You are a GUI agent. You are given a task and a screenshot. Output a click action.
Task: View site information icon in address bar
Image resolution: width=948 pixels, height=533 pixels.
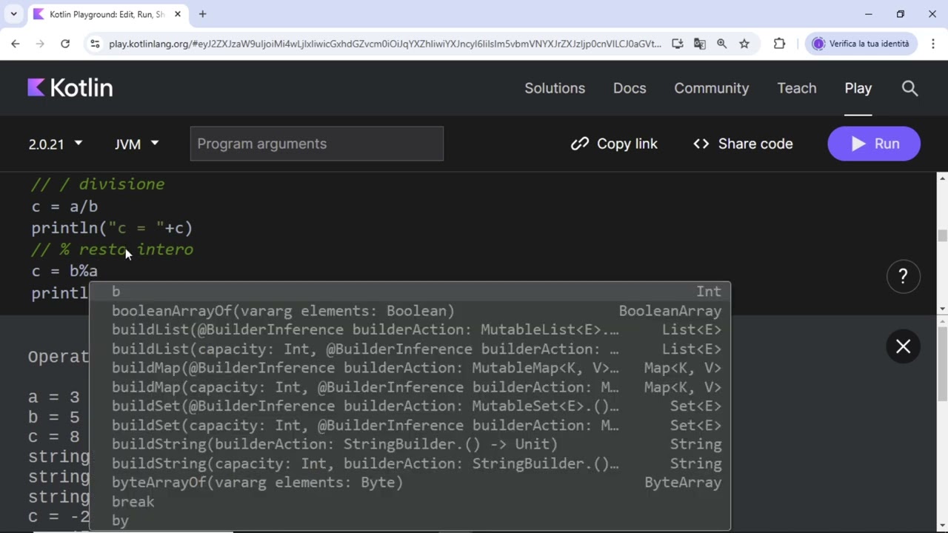click(95, 44)
